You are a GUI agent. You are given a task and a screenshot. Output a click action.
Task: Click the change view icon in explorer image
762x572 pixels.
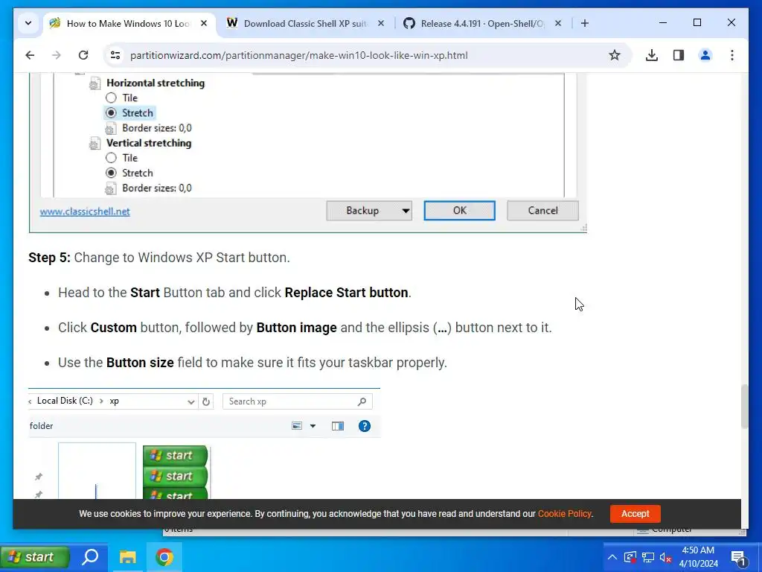tap(297, 426)
